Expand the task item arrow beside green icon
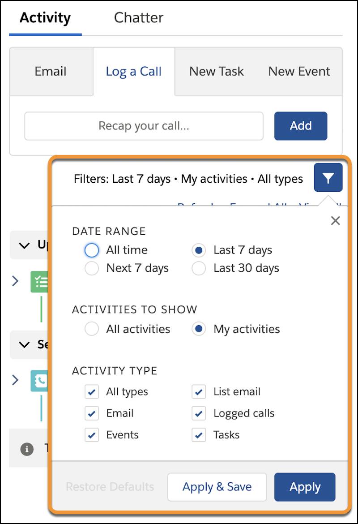This screenshot has height=524, width=358. pyautogui.click(x=15, y=281)
